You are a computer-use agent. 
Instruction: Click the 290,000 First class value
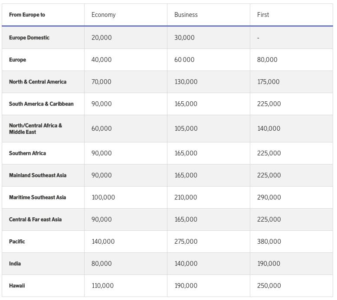click(x=269, y=197)
